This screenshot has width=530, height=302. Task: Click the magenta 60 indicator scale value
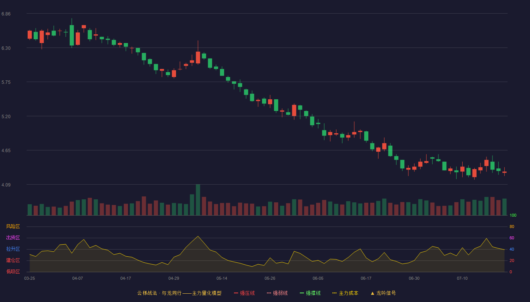(512, 238)
